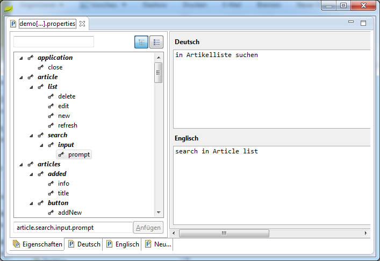Click the key icon beside search
This screenshot has height=261, width=380.
[x=41, y=136]
